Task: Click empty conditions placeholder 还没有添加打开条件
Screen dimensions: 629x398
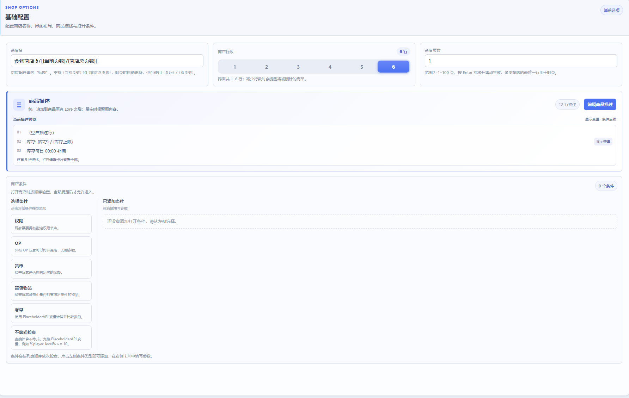Action: 360,222
